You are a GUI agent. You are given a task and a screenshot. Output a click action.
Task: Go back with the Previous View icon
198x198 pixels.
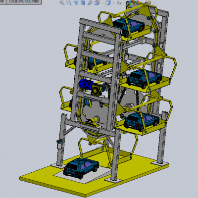pos(76,2)
